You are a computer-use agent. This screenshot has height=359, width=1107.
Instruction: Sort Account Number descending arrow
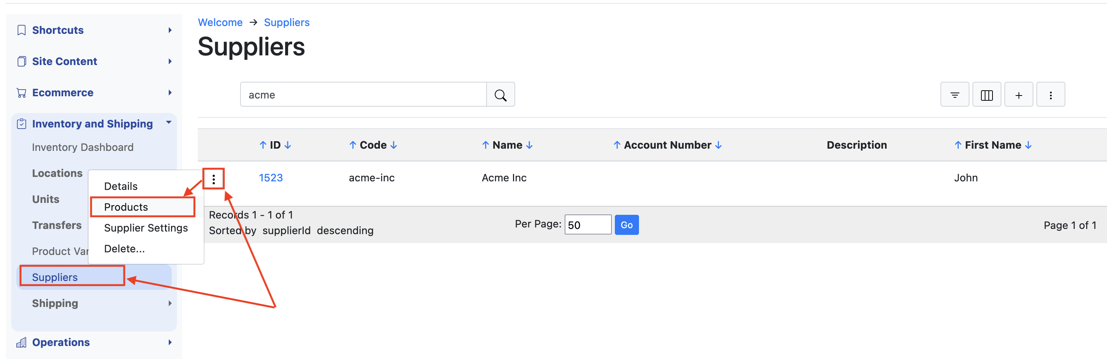(719, 145)
